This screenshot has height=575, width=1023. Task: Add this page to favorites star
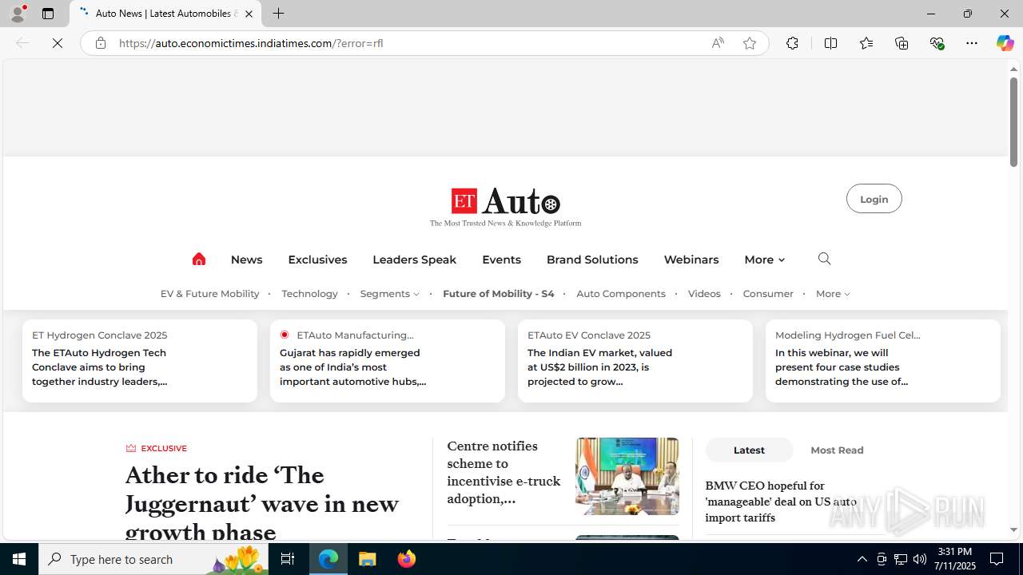pos(749,43)
